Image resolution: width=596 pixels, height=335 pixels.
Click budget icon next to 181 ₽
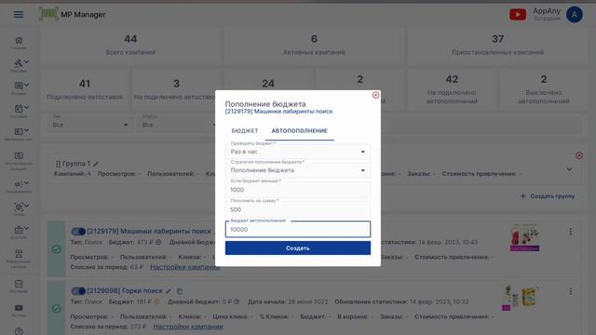(156, 301)
